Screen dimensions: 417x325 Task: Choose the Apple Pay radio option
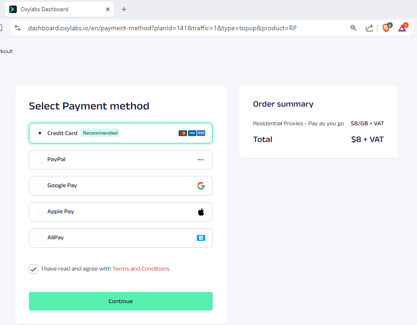(x=40, y=212)
